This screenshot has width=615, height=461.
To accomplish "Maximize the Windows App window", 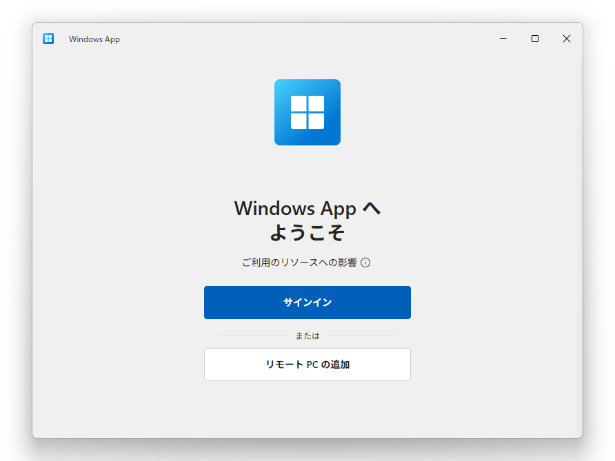I will click(535, 39).
